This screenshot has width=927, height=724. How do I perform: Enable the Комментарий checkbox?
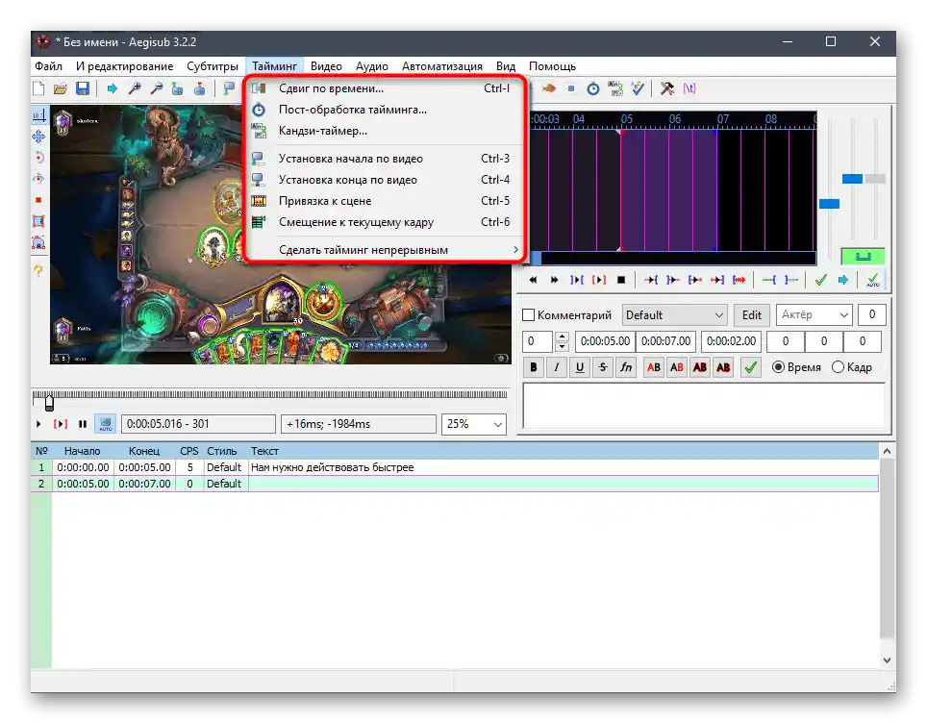(529, 315)
